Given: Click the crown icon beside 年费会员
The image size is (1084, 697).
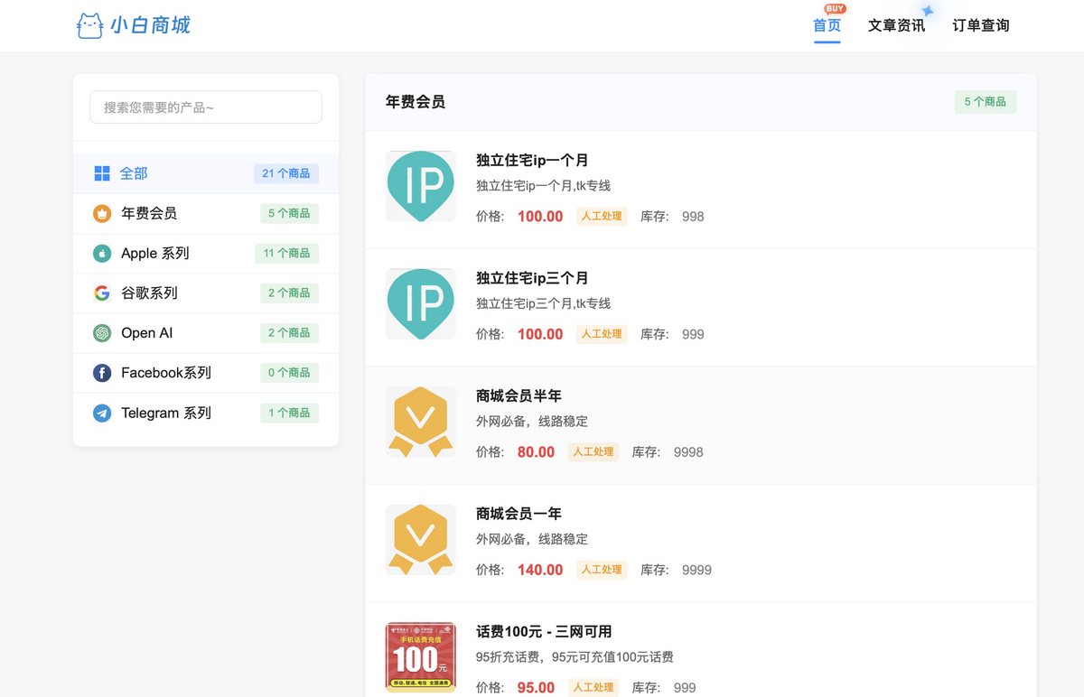Looking at the screenshot, I should point(102,213).
